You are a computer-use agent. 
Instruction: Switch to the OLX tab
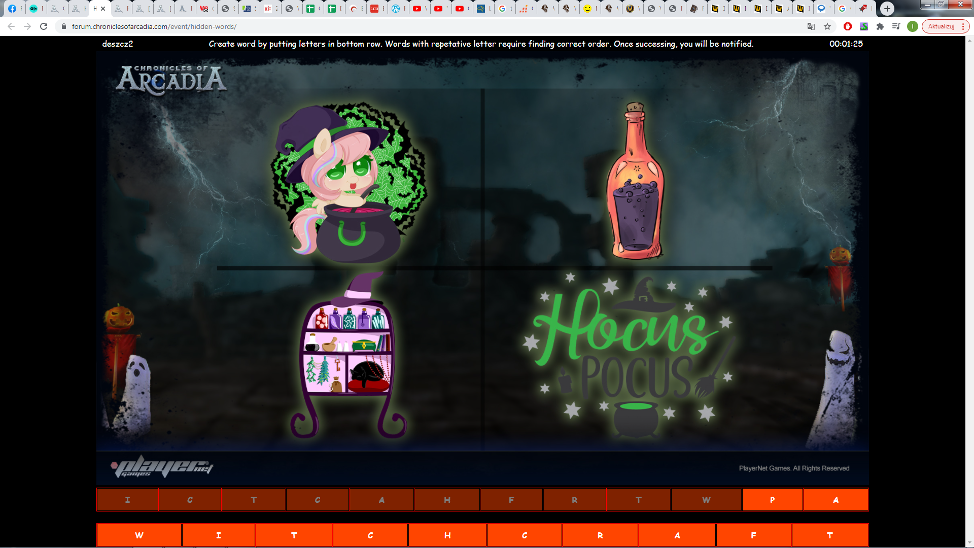click(x=33, y=9)
